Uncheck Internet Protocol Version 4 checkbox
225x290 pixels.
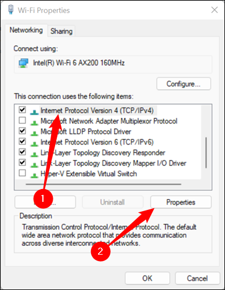22,110
